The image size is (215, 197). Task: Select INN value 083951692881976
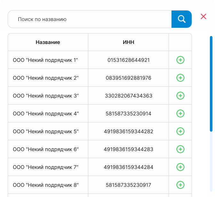(128, 78)
